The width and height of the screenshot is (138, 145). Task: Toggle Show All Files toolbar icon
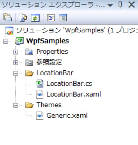(x=23, y=18)
